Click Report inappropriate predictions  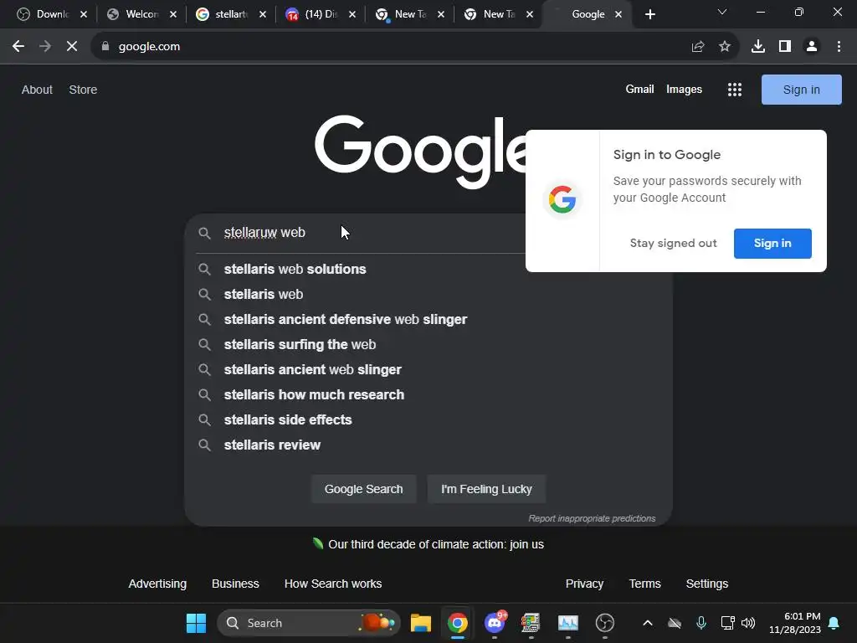tap(592, 518)
